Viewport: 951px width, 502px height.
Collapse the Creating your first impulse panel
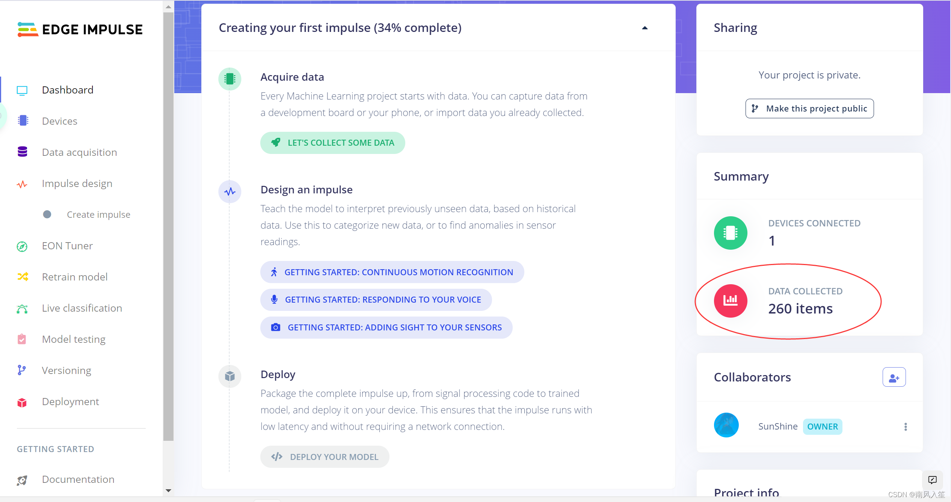(x=645, y=28)
